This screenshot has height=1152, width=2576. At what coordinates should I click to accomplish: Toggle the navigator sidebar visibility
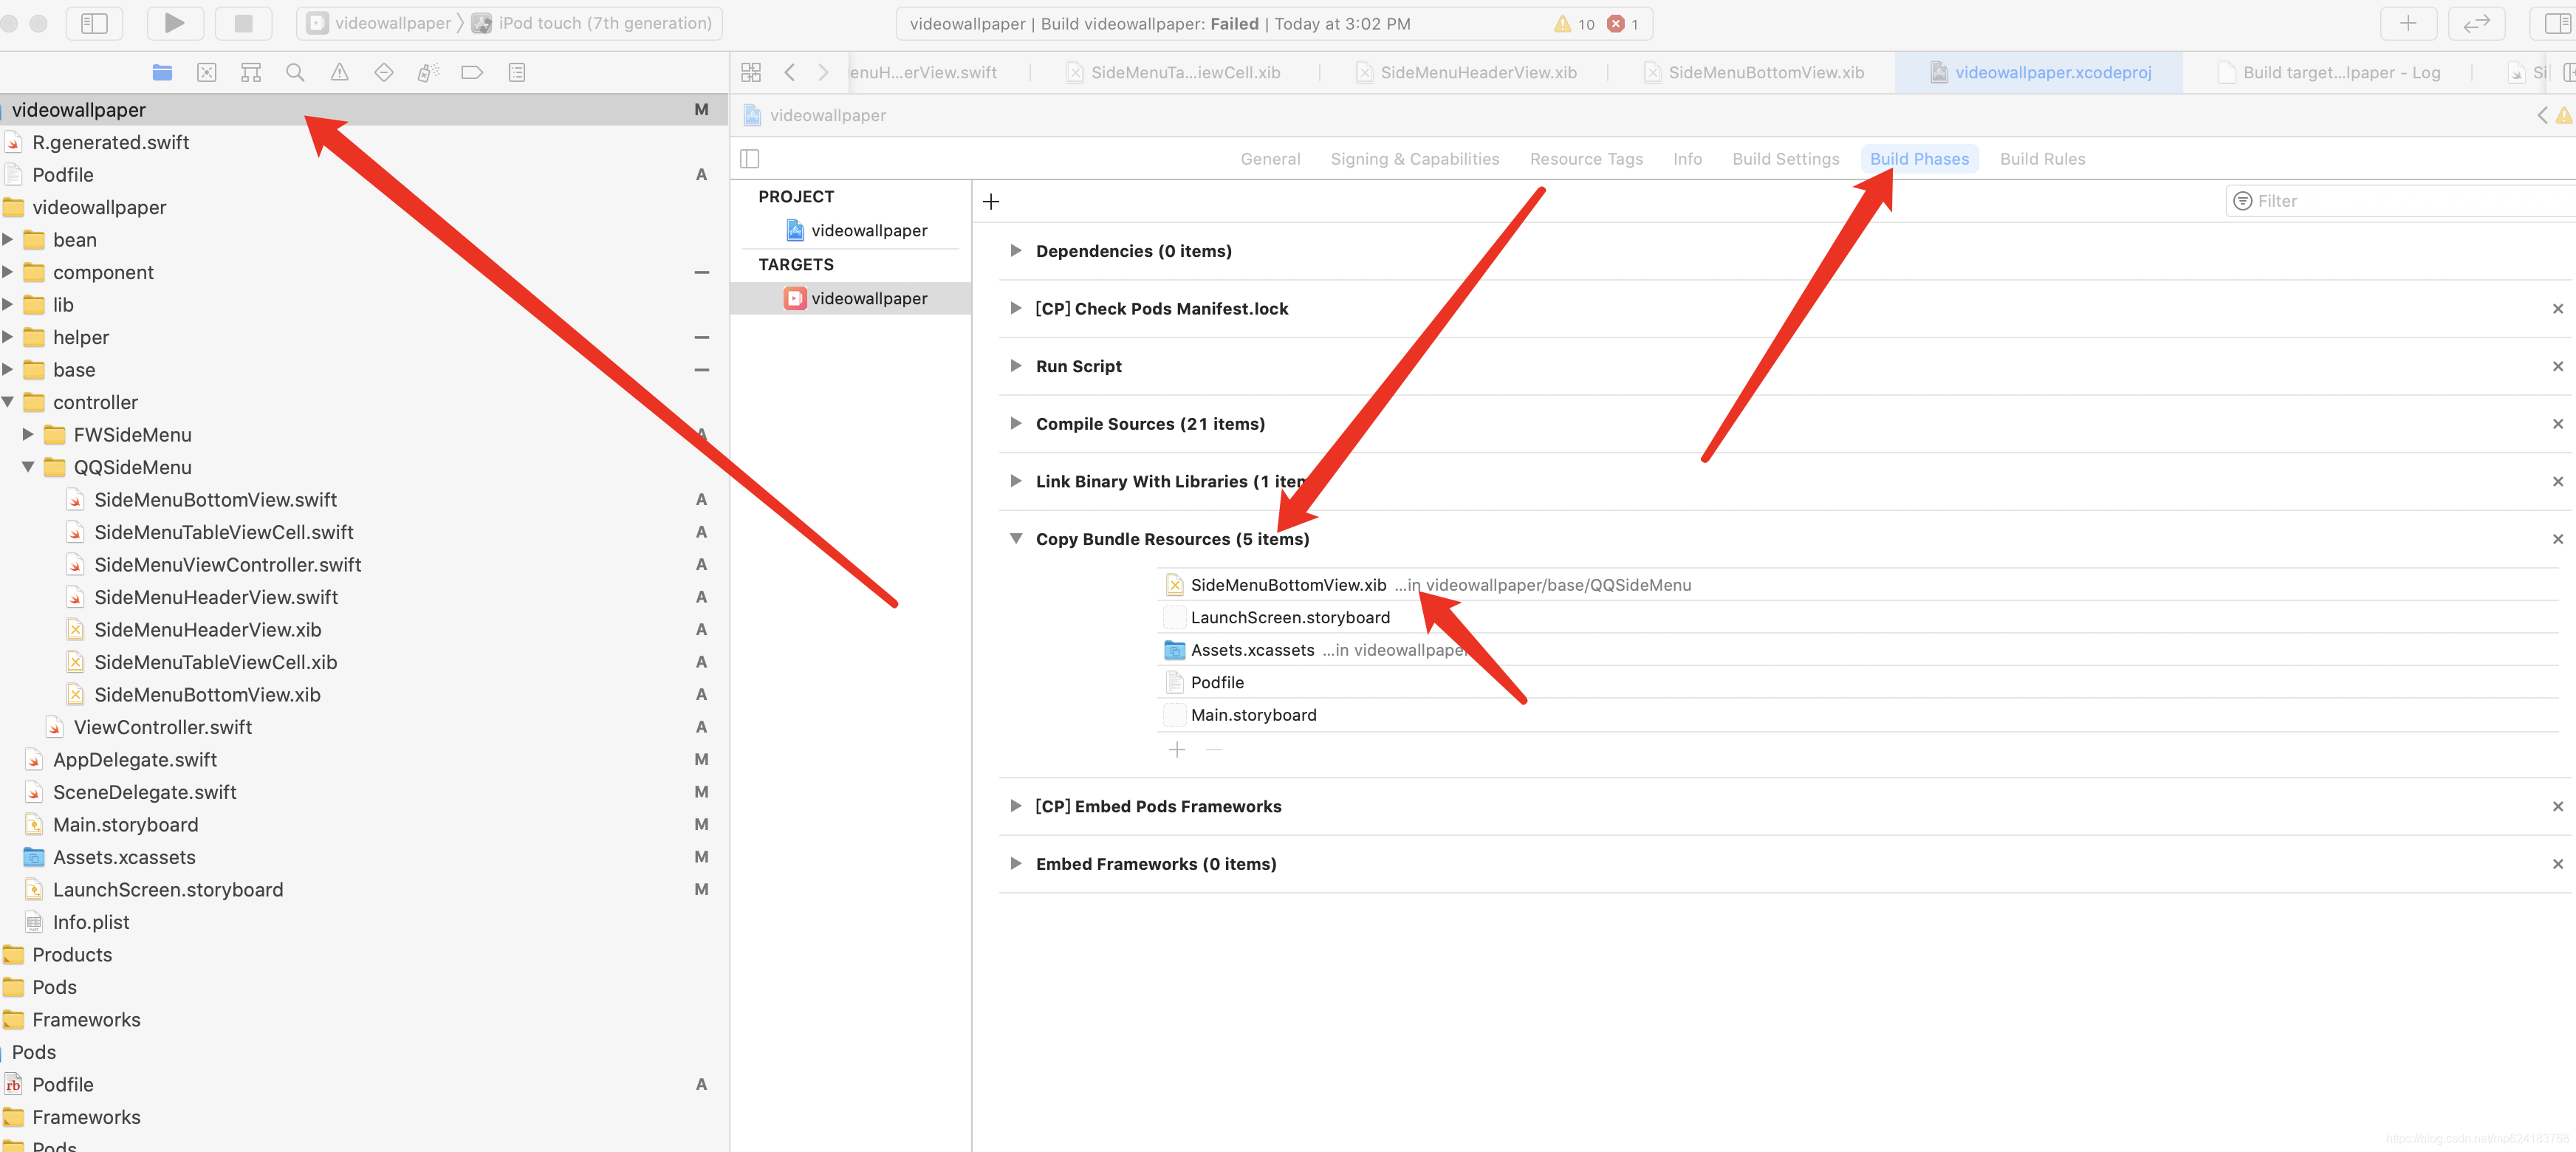click(x=94, y=23)
